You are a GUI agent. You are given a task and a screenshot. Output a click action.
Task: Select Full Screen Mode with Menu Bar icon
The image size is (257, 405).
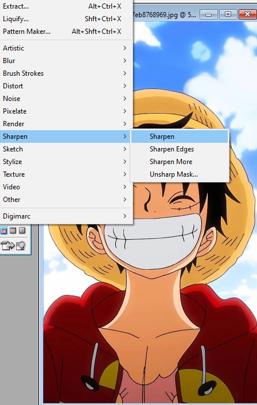point(13,230)
